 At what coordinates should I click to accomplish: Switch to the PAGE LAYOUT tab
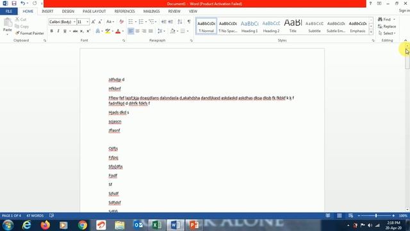coord(94,12)
